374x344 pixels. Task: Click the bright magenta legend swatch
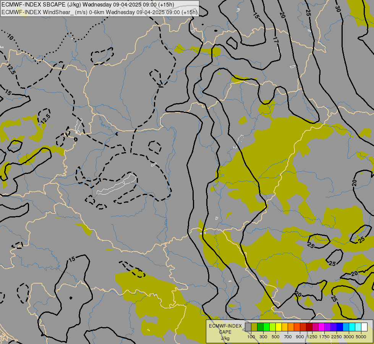pos(322,327)
